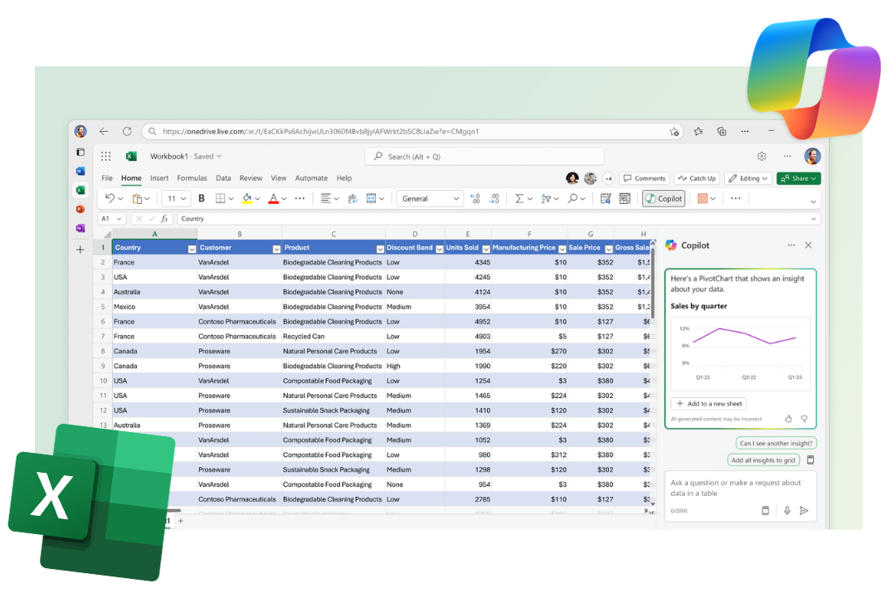
Task: Click the AutoSum sigma icon
Action: (519, 198)
